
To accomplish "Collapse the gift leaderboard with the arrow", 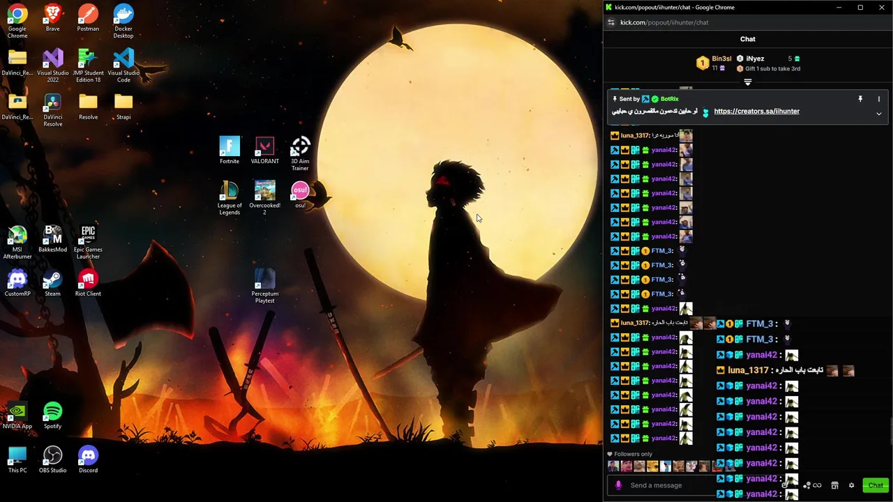I will coord(748,82).
